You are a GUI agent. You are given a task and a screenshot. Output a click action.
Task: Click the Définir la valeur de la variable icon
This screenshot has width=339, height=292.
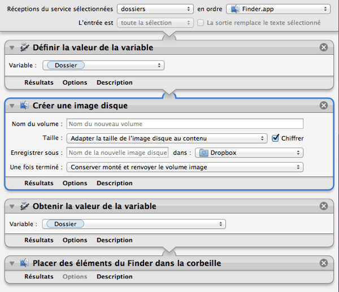tap(24, 47)
